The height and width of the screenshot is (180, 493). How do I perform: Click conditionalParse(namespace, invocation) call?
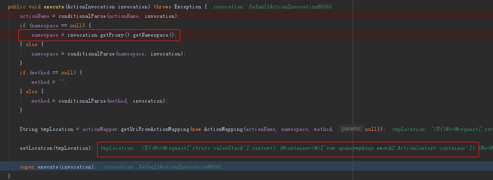(x=125, y=54)
